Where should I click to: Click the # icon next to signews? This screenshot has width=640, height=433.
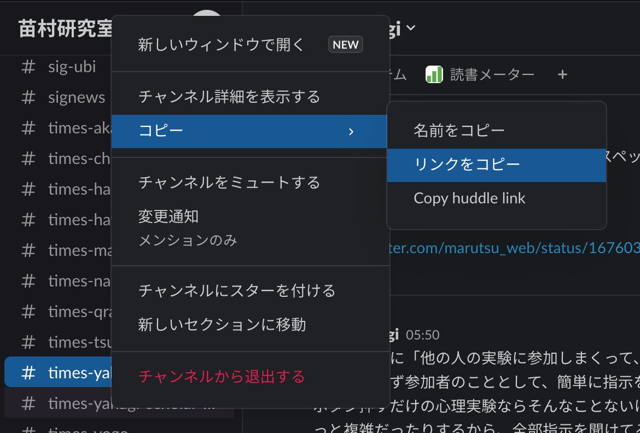coord(27,97)
